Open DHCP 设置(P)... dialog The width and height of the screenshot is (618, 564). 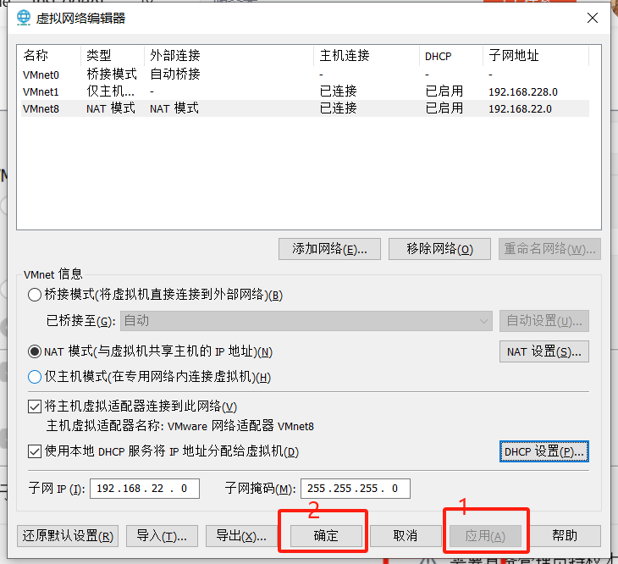(544, 451)
